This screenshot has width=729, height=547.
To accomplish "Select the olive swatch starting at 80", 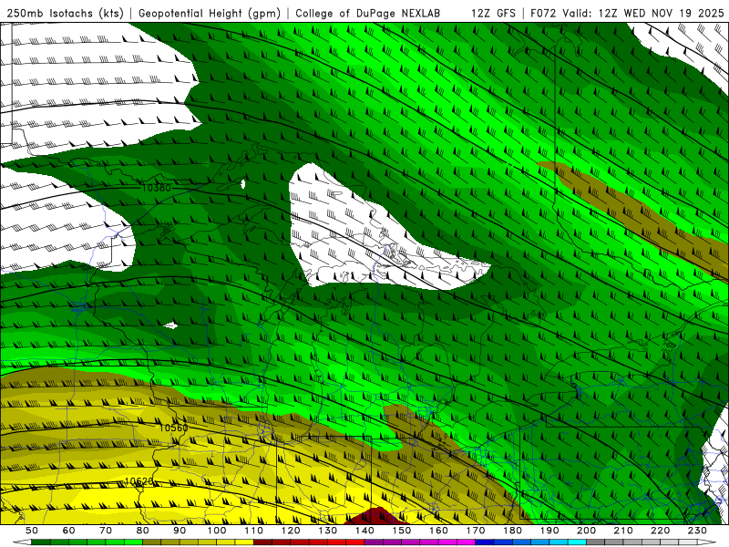I will (x=151, y=542).
